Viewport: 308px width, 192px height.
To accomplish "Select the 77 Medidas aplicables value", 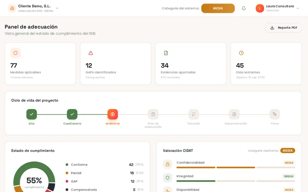I will coord(13,65).
